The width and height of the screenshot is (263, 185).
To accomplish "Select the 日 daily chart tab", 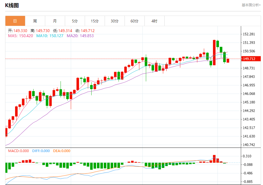I will click(15, 21).
